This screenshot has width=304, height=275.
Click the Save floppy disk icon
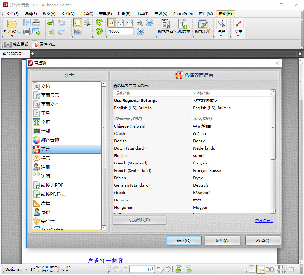click(x=27, y=23)
